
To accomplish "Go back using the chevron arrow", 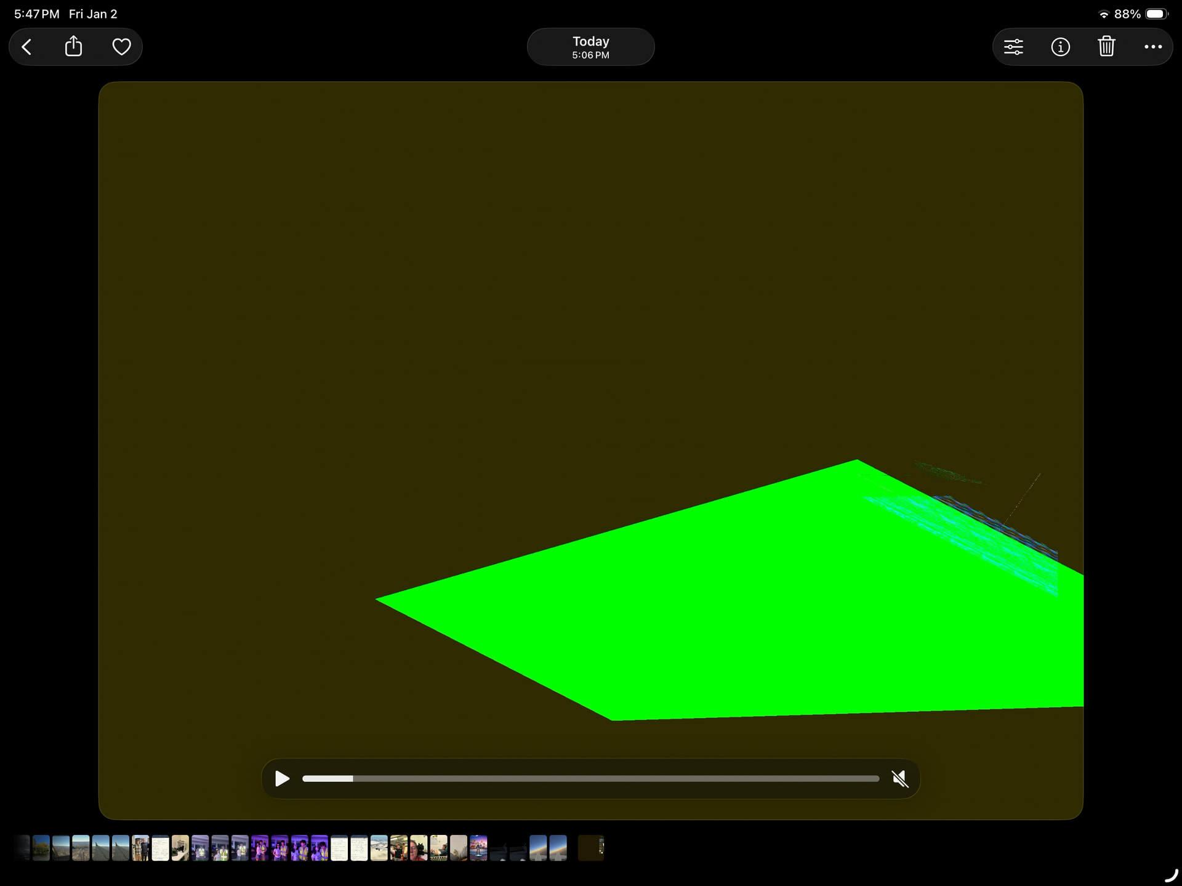I will [x=27, y=47].
